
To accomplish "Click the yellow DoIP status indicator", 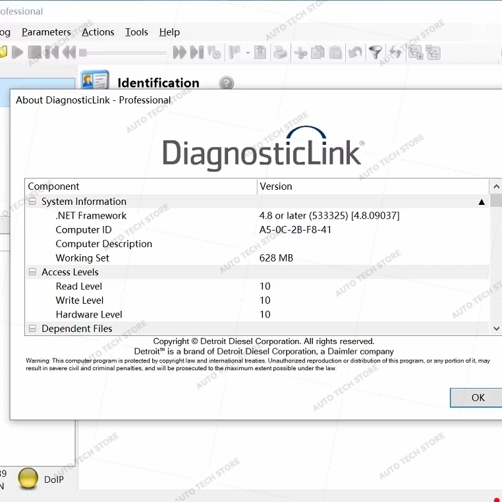I will [x=28, y=478].
